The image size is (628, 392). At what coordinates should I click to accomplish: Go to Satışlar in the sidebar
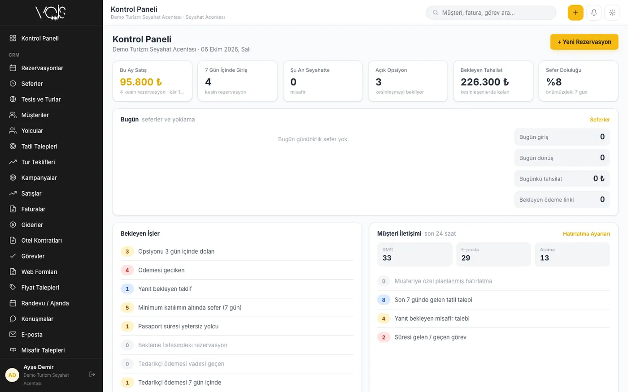point(52,194)
